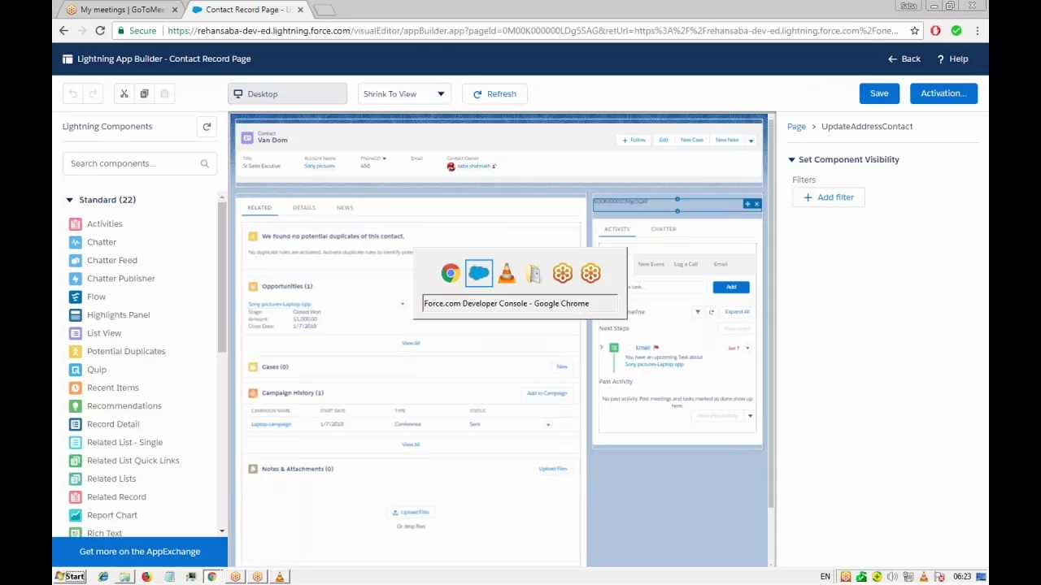Open the campaign history row dropdown
This screenshot has height=585, width=1041.
(547, 424)
